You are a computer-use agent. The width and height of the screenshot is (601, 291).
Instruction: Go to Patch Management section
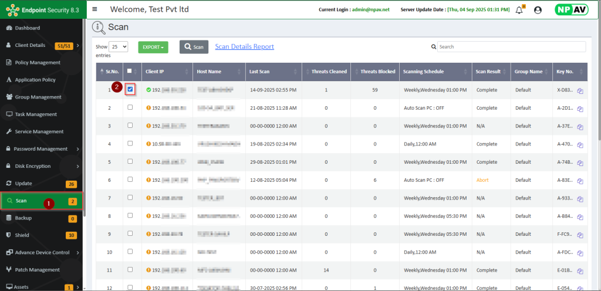(x=38, y=270)
